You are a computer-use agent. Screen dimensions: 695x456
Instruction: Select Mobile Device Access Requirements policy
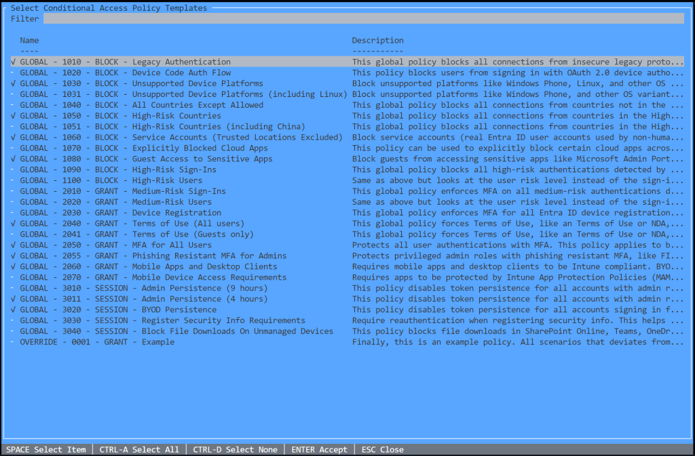click(153, 277)
